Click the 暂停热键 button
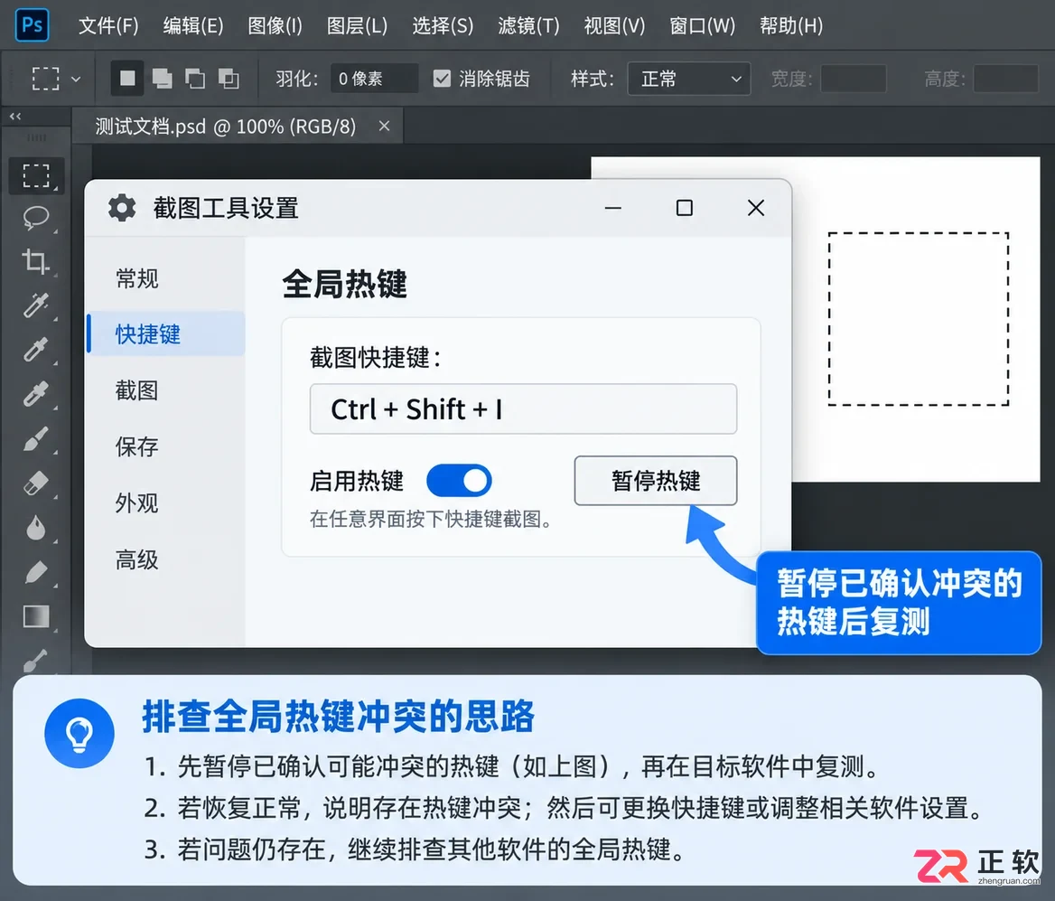The width and height of the screenshot is (1055, 901). (656, 481)
